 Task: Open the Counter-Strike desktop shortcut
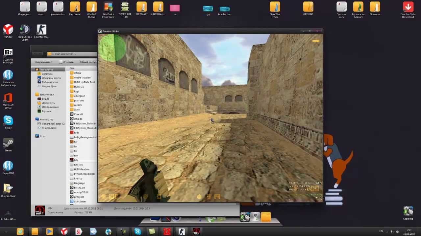pos(41,31)
